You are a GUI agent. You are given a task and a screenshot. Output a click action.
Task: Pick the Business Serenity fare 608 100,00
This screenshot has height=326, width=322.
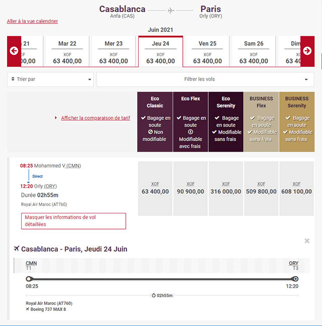296,188
